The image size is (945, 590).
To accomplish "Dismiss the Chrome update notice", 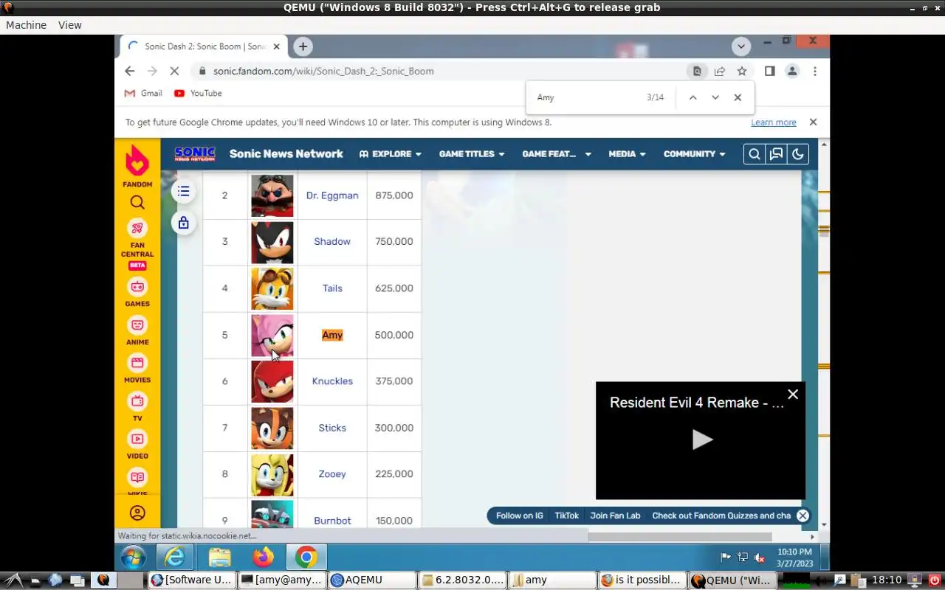I will tap(813, 122).
